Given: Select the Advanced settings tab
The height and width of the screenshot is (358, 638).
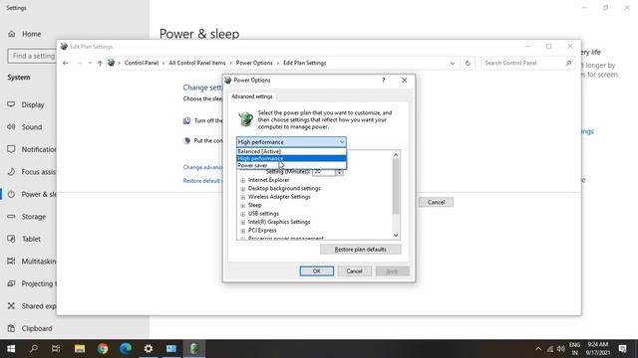Looking at the screenshot, I should pyautogui.click(x=252, y=96).
